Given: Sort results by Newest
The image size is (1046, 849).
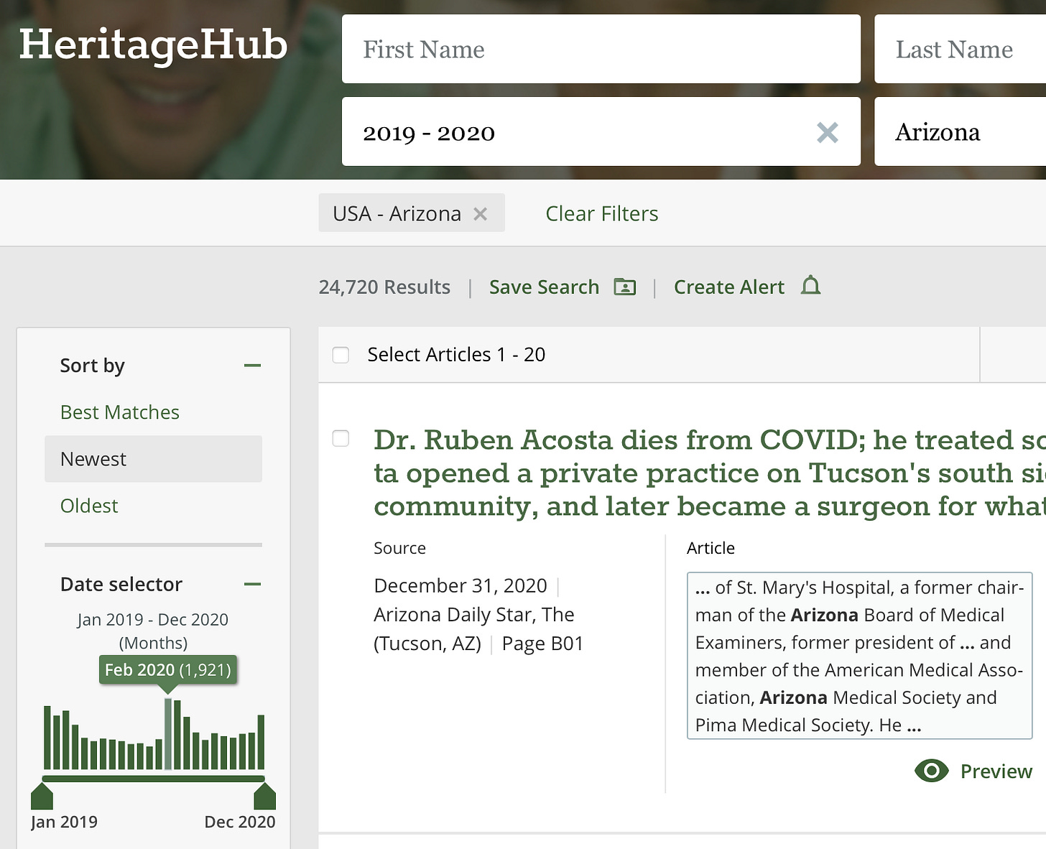Looking at the screenshot, I should tap(153, 459).
